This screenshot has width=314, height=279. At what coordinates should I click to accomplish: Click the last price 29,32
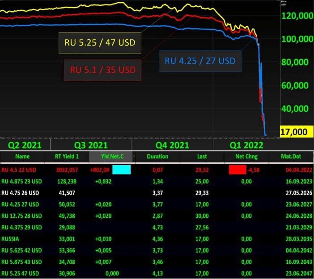point(202,170)
